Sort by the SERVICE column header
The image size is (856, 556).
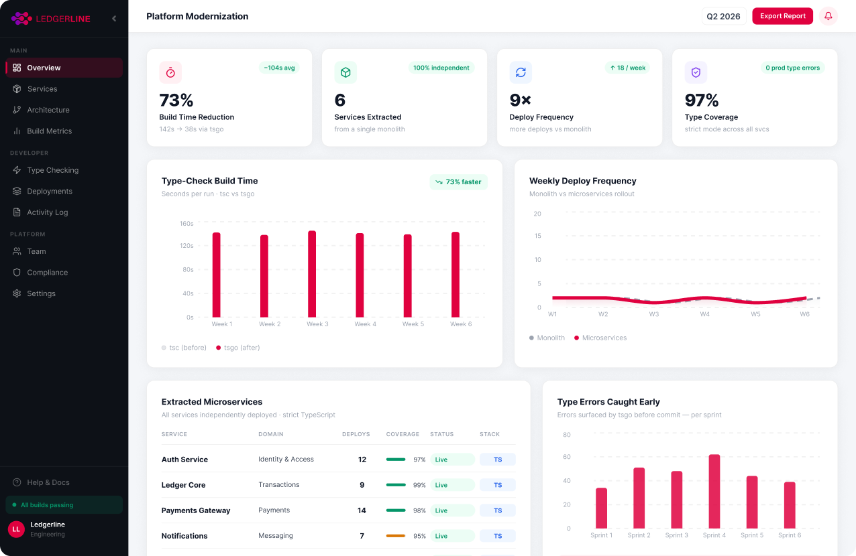pyautogui.click(x=174, y=434)
